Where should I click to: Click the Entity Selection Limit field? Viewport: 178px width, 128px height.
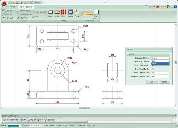pos(160,73)
